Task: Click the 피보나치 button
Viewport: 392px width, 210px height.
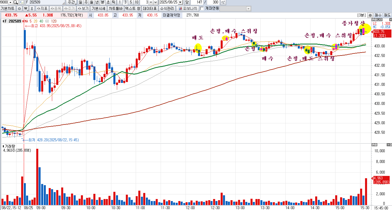Action: click(x=188, y=9)
